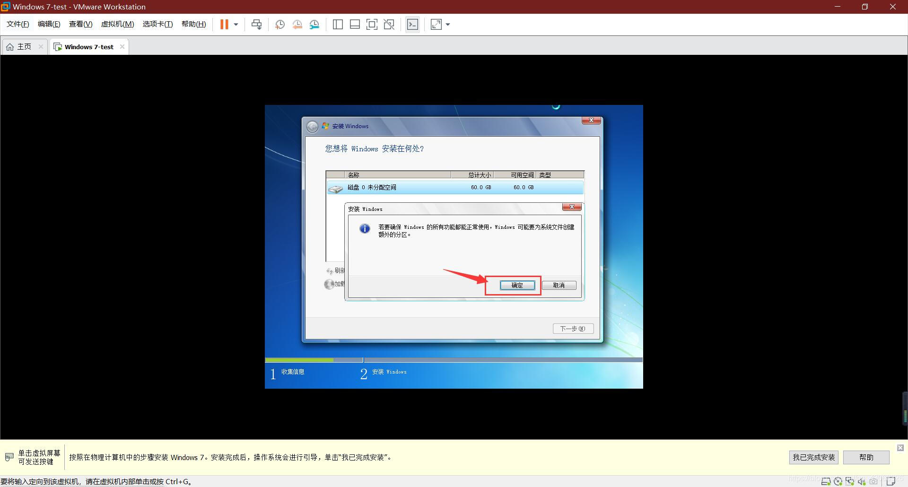The image size is (908, 487).
Task: Click 取消 in the install dialog
Action: [559, 285]
